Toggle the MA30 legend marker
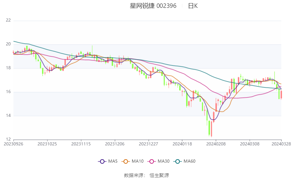The width and height of the screenshot is (293, 178). click(x=152, y=161)
